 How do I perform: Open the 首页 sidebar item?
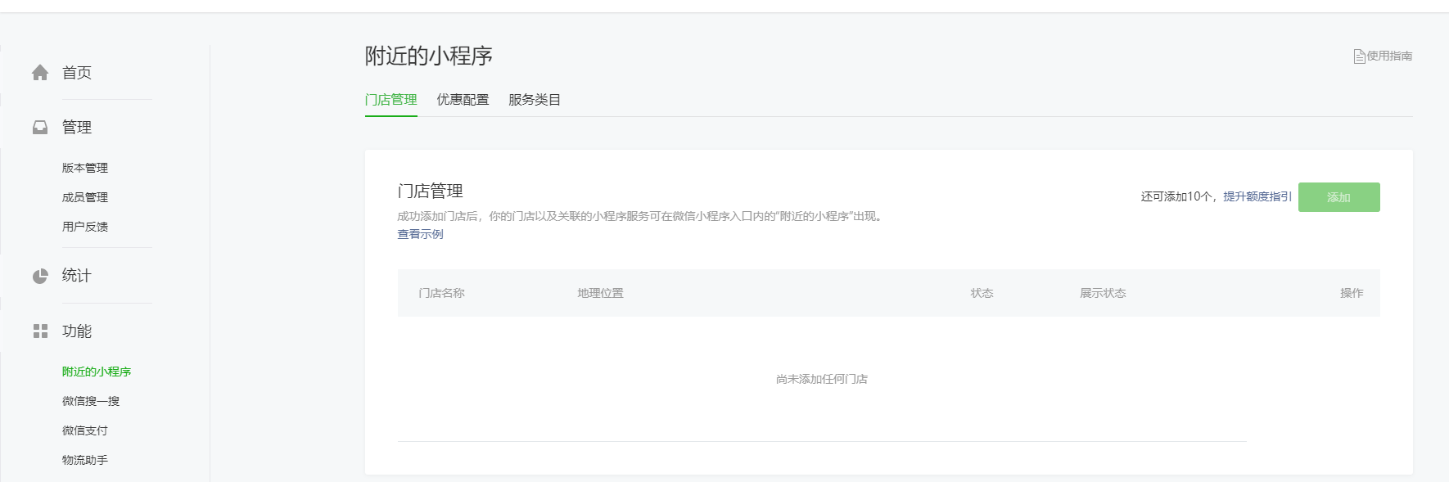[x=77, y=73]
